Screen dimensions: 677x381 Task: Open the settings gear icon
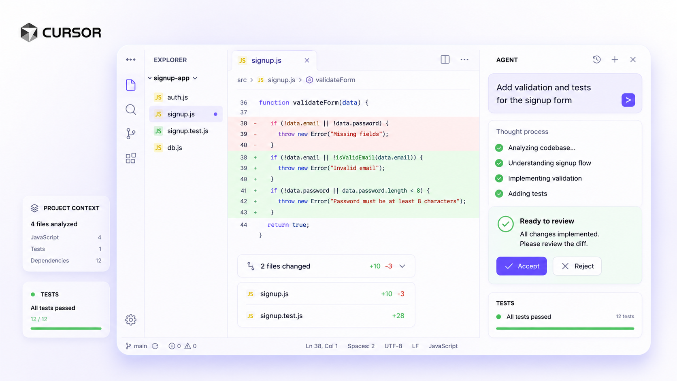[131, 320]
